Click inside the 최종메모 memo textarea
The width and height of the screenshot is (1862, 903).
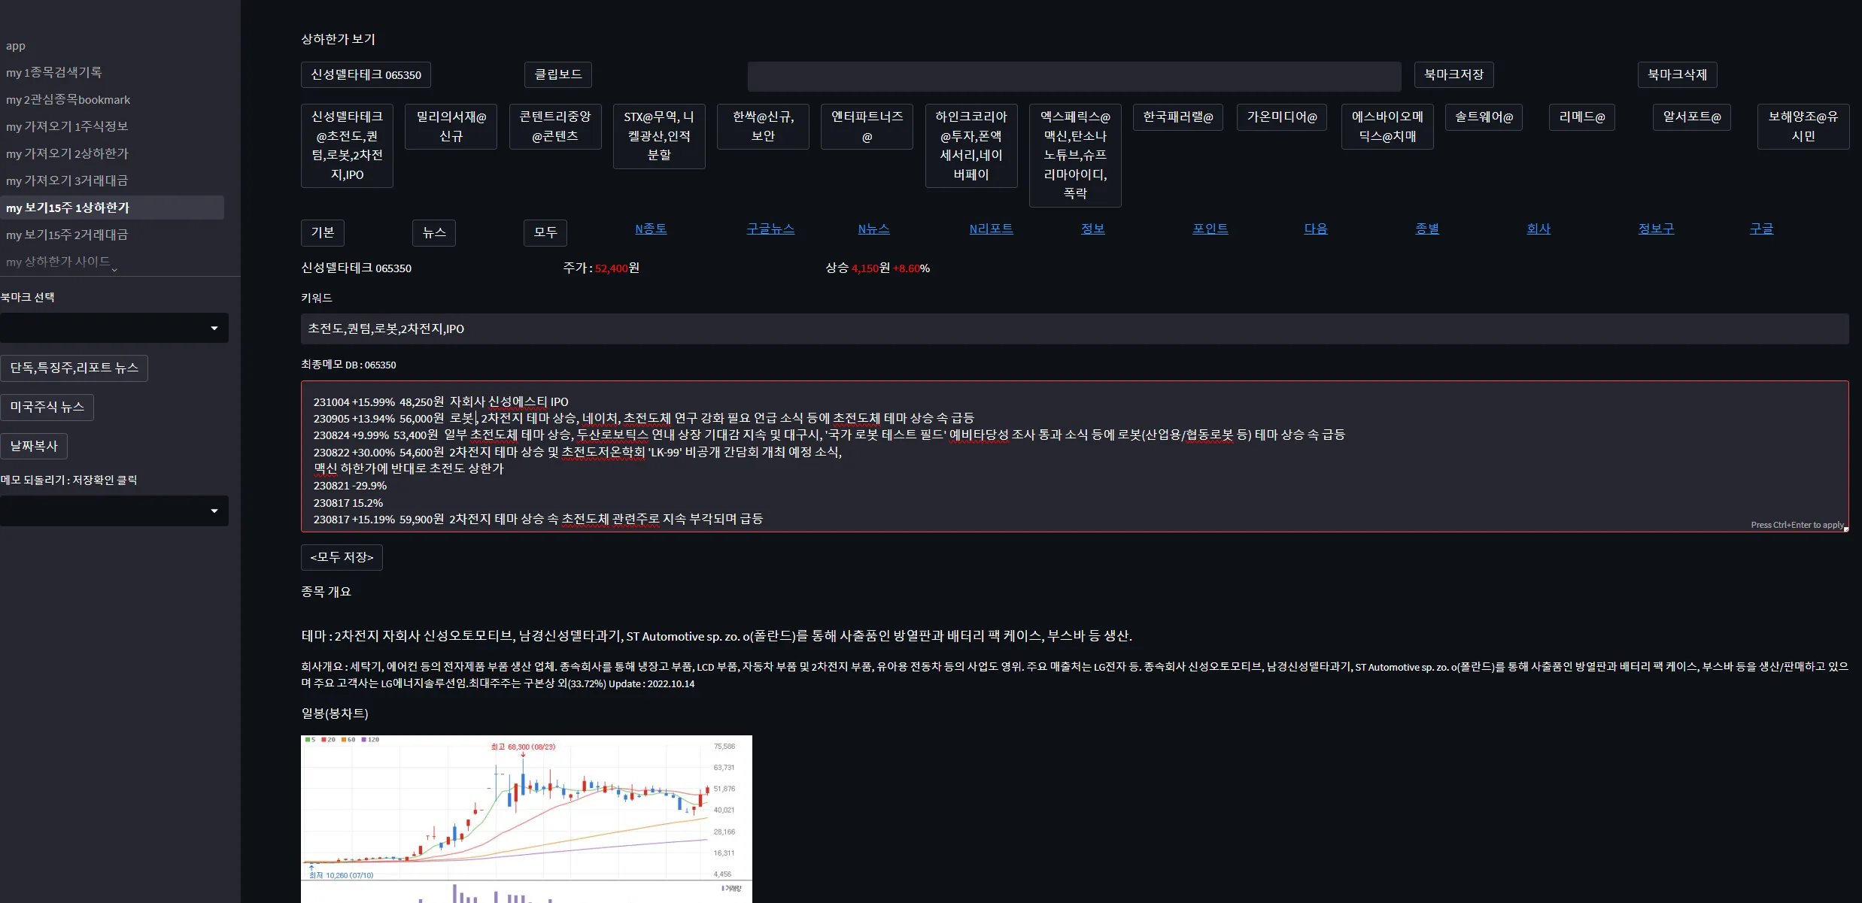click(1074, 456)
